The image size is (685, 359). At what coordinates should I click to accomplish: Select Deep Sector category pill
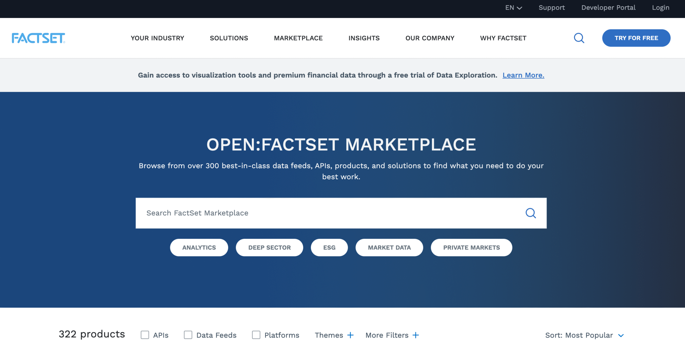point(269,247)
